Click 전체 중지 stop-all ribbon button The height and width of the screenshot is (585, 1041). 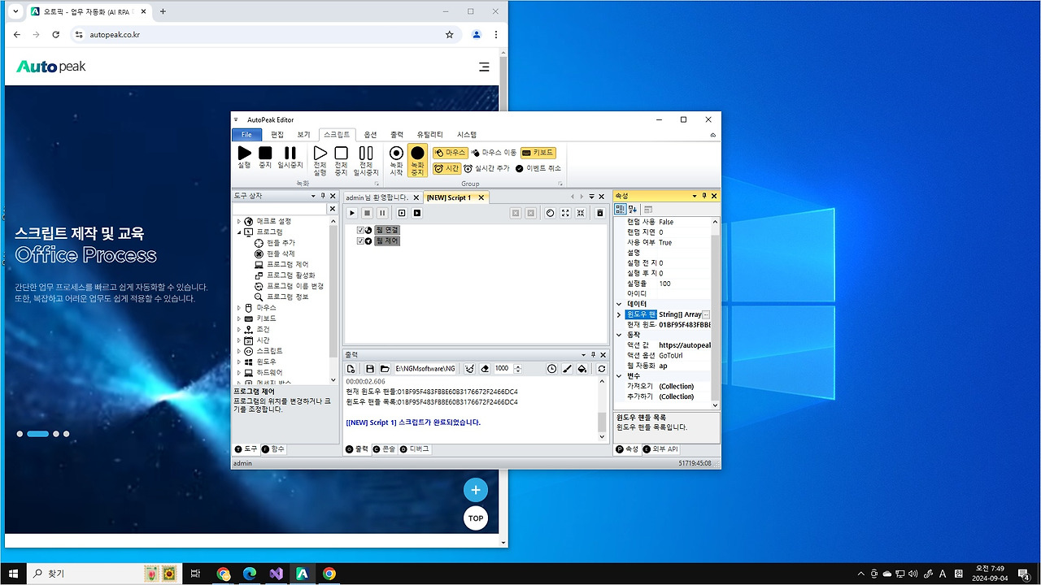342,162
